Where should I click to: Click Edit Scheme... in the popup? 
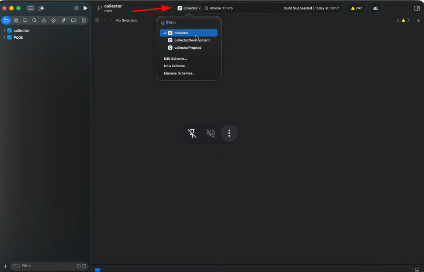(x=175, y=58)
